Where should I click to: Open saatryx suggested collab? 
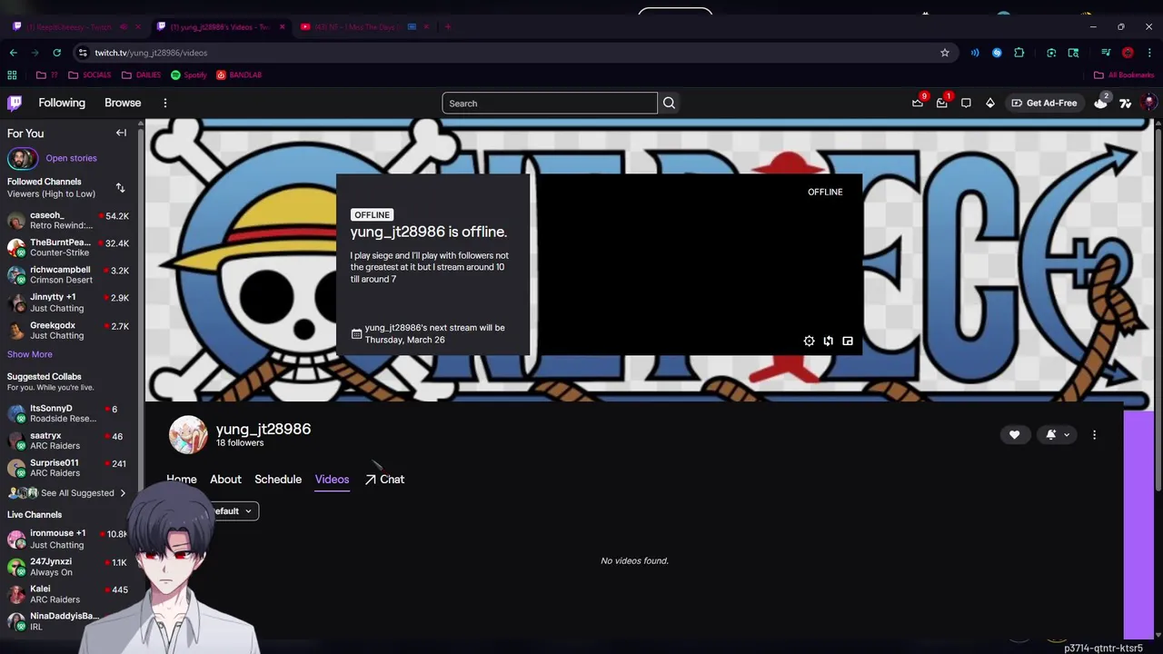tap(69, 441)
